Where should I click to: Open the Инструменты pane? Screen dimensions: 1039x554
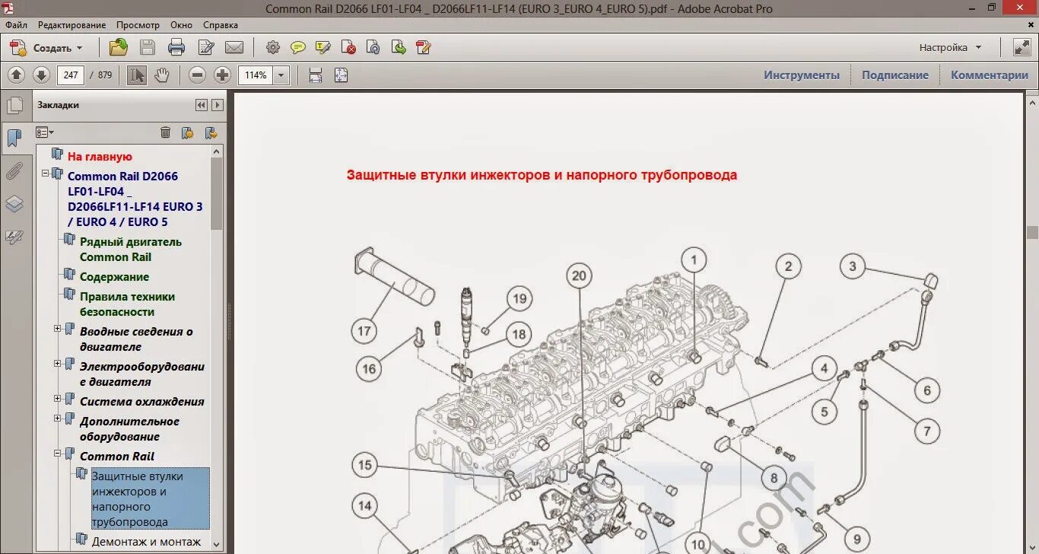pos(802,75)
